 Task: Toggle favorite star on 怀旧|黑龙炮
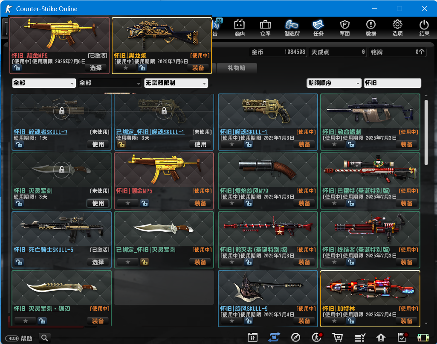point(126,68)
